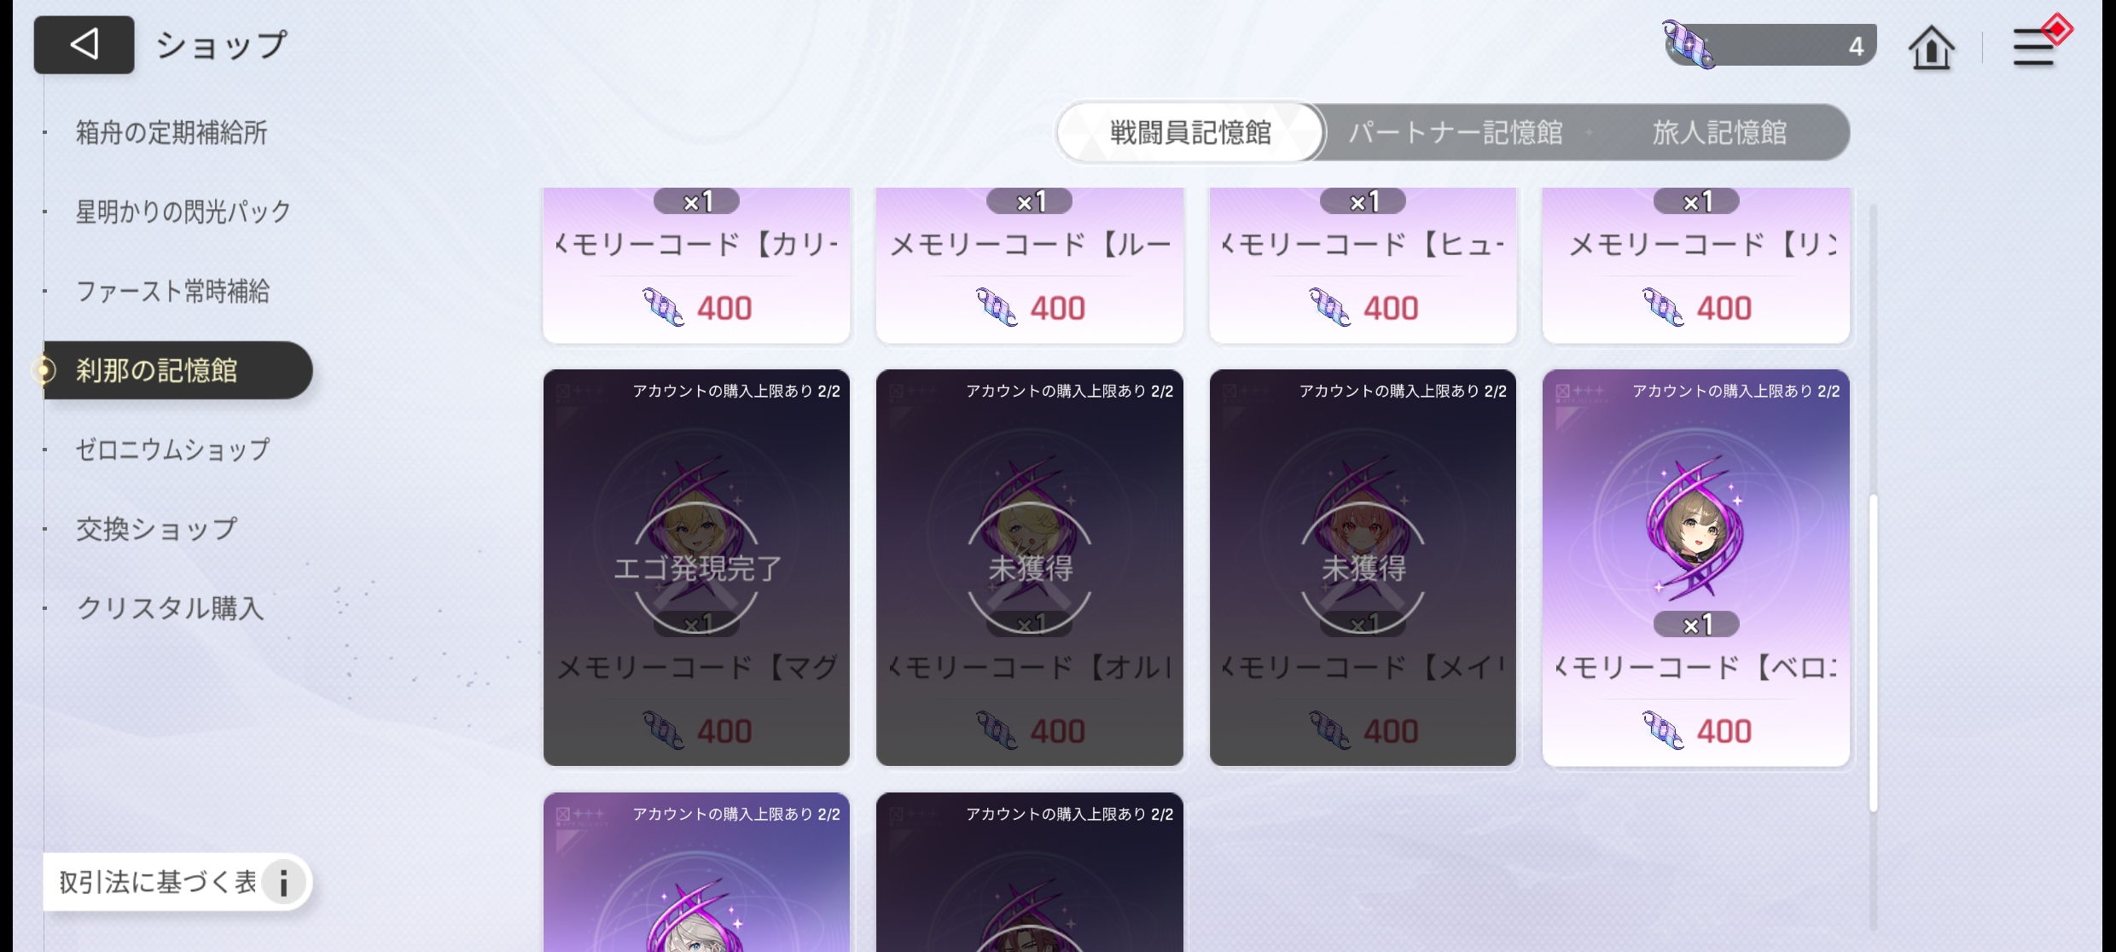The image size is (2116, 952).
Task: Switch to パートナー記憶館 tab
Action: tap(1456, 132)
